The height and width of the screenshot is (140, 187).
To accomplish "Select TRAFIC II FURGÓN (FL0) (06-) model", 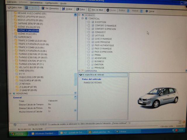I will coord(32,51).
